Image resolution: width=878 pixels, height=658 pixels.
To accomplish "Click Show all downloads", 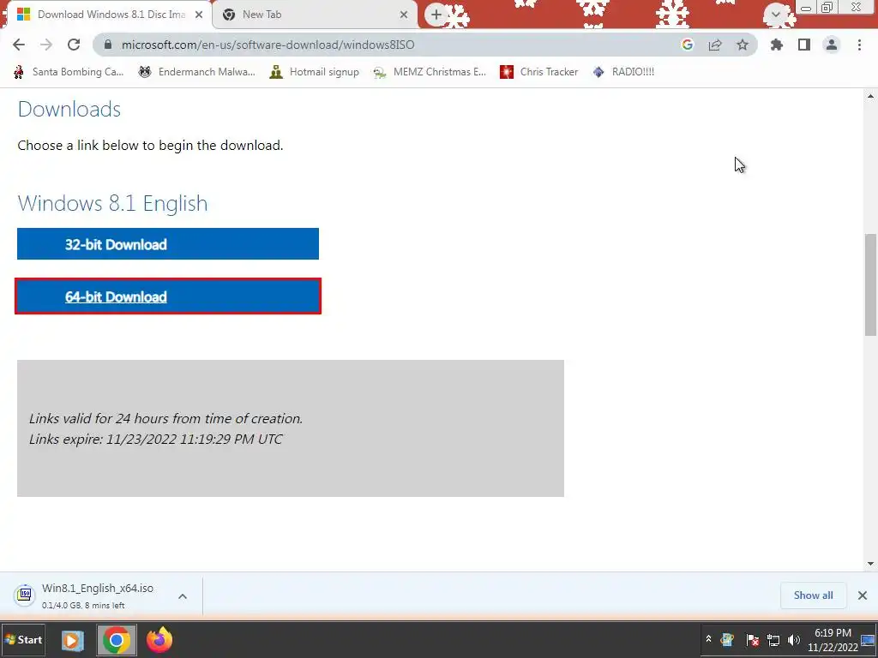I will [x=813, y=595].
